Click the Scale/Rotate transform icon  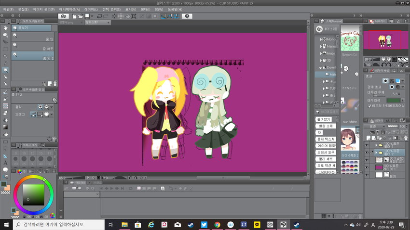134,16
